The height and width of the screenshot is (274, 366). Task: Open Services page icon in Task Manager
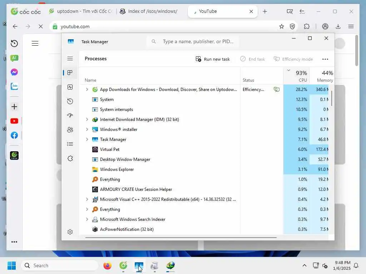tap(70, 158)
